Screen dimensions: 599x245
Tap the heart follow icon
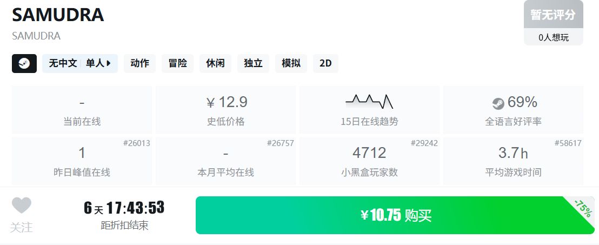click(22, 206)
